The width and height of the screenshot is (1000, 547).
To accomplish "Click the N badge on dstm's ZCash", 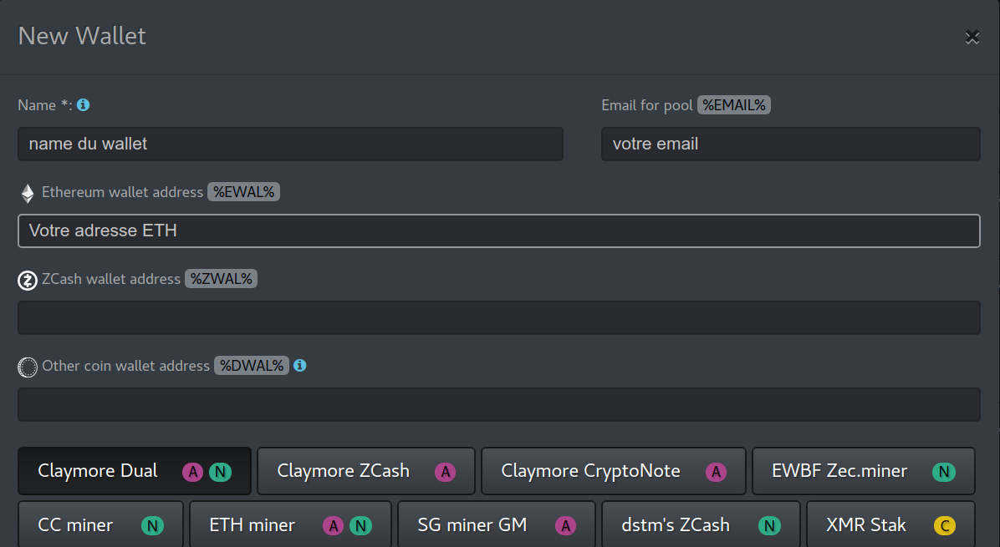I will click(x=770, y=526).
